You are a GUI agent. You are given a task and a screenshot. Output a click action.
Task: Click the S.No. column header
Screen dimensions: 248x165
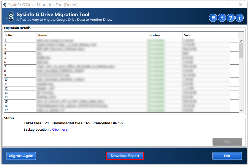[x=20, y=35]
